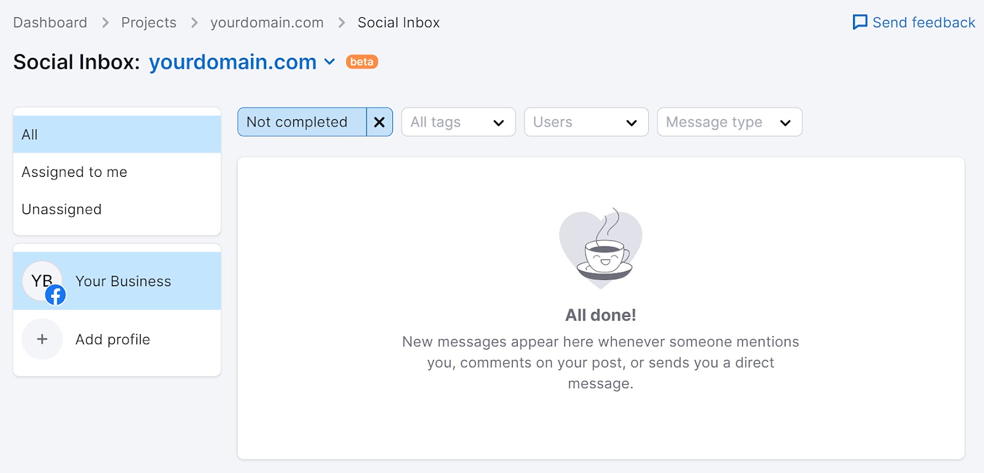Expand the Users filter dropdown
The height and width of the screenshot is (473, 984).
pos(585,122)
